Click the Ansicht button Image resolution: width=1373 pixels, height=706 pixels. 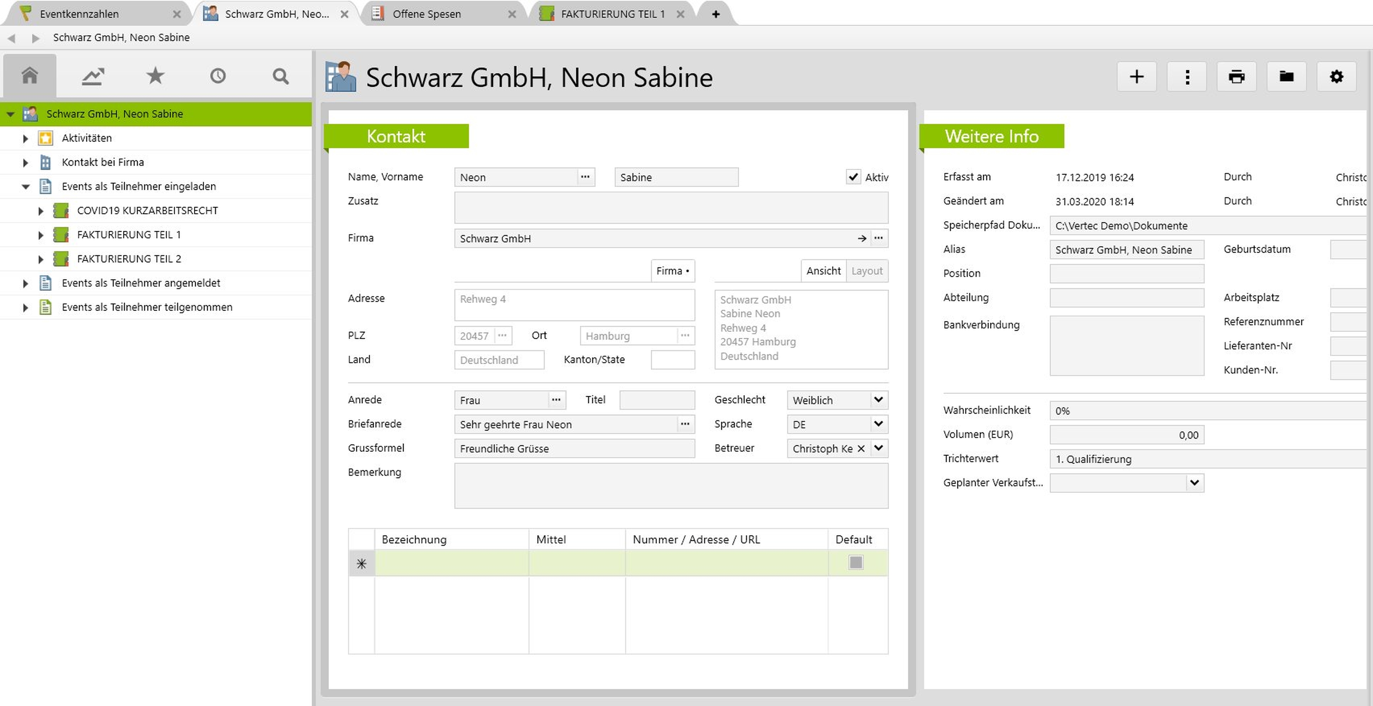click(823, 271)
